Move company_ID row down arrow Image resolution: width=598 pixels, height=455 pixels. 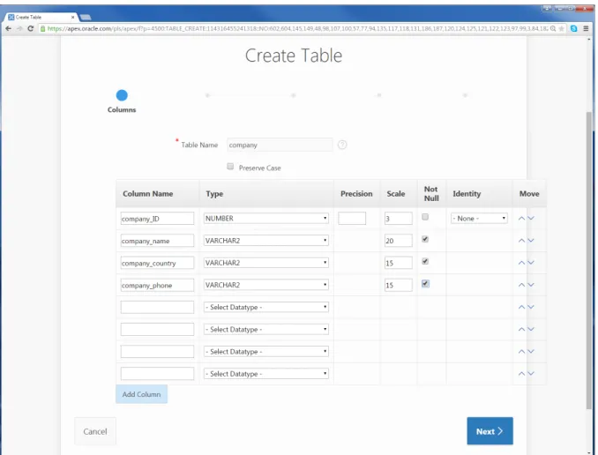click(530, 219)
